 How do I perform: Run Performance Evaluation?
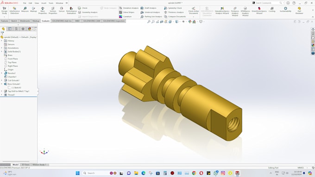point(71,11)
